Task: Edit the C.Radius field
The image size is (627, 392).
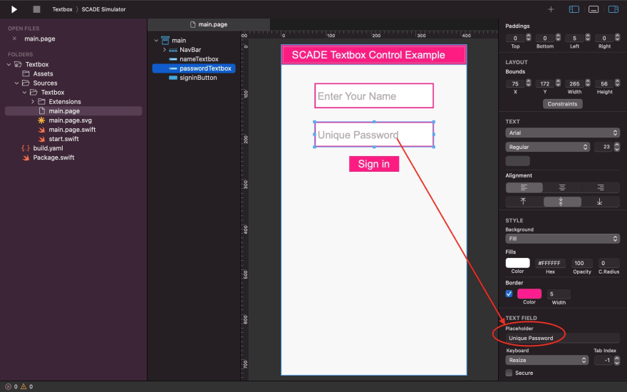Action: 608,263
